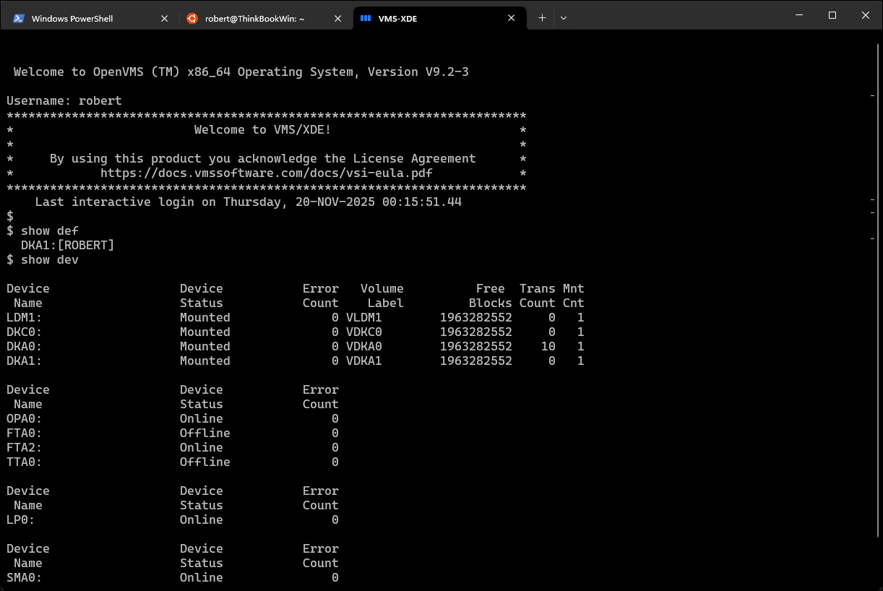Close the VMS-XDE tab

pos(512,17)
